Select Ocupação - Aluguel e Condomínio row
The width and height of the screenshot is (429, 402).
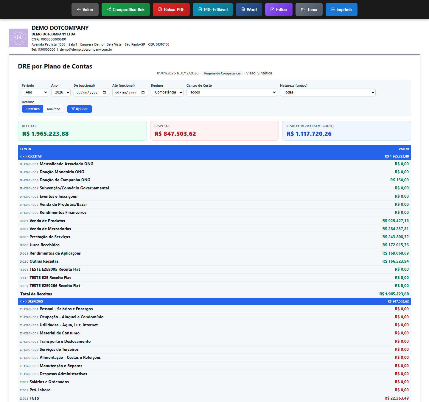(214, 317)
